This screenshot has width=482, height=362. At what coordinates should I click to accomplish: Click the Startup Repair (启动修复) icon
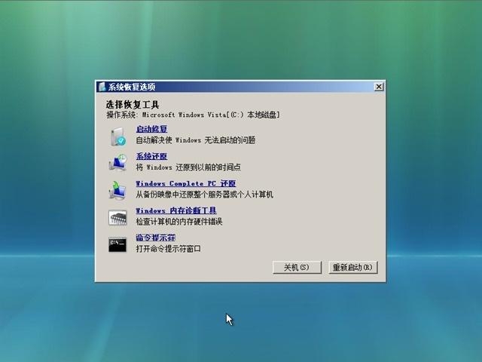click(x=117, y=136)
